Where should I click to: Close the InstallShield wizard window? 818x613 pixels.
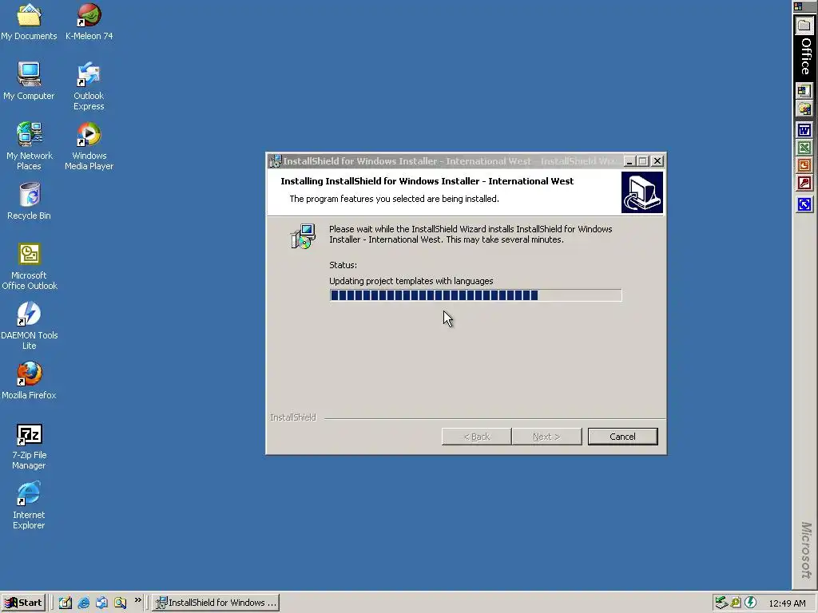point(657,161)
